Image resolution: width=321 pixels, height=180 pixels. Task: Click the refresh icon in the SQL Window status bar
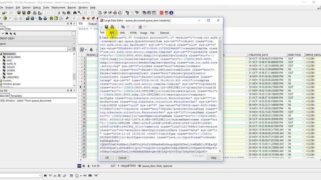tap(84, 166)
